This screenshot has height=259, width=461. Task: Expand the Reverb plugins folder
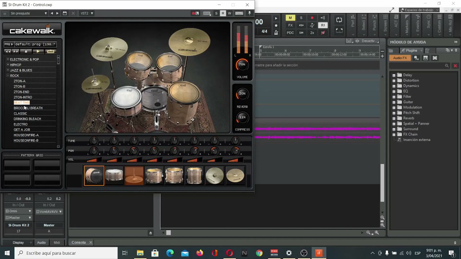click(x=394, y=118)
